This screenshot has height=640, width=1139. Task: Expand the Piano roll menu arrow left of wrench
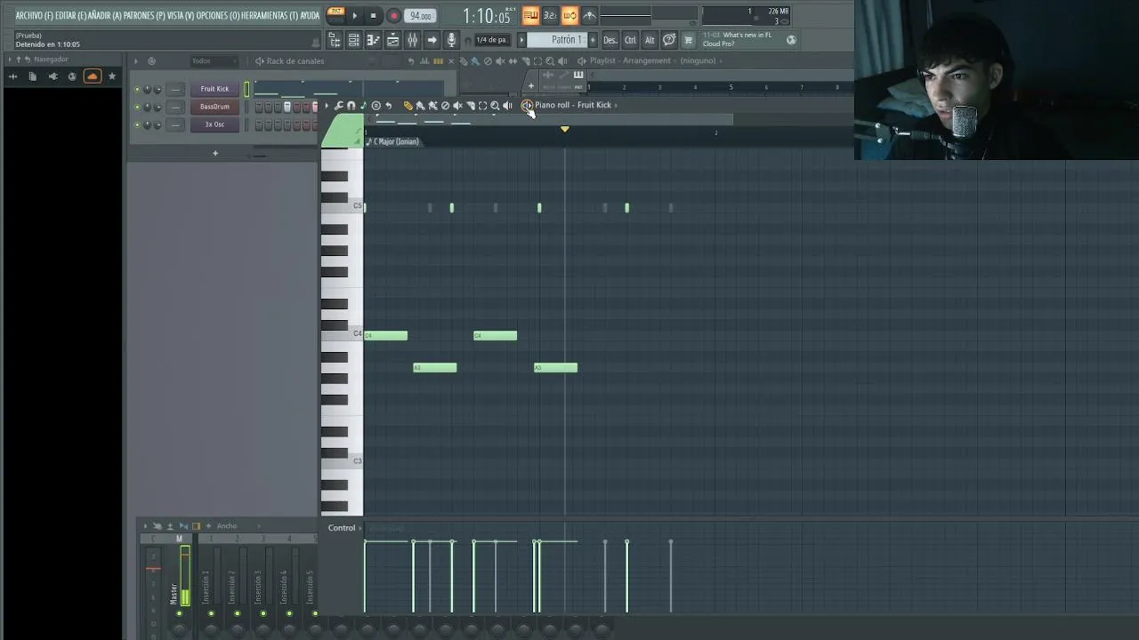click(x=327, y=105)
